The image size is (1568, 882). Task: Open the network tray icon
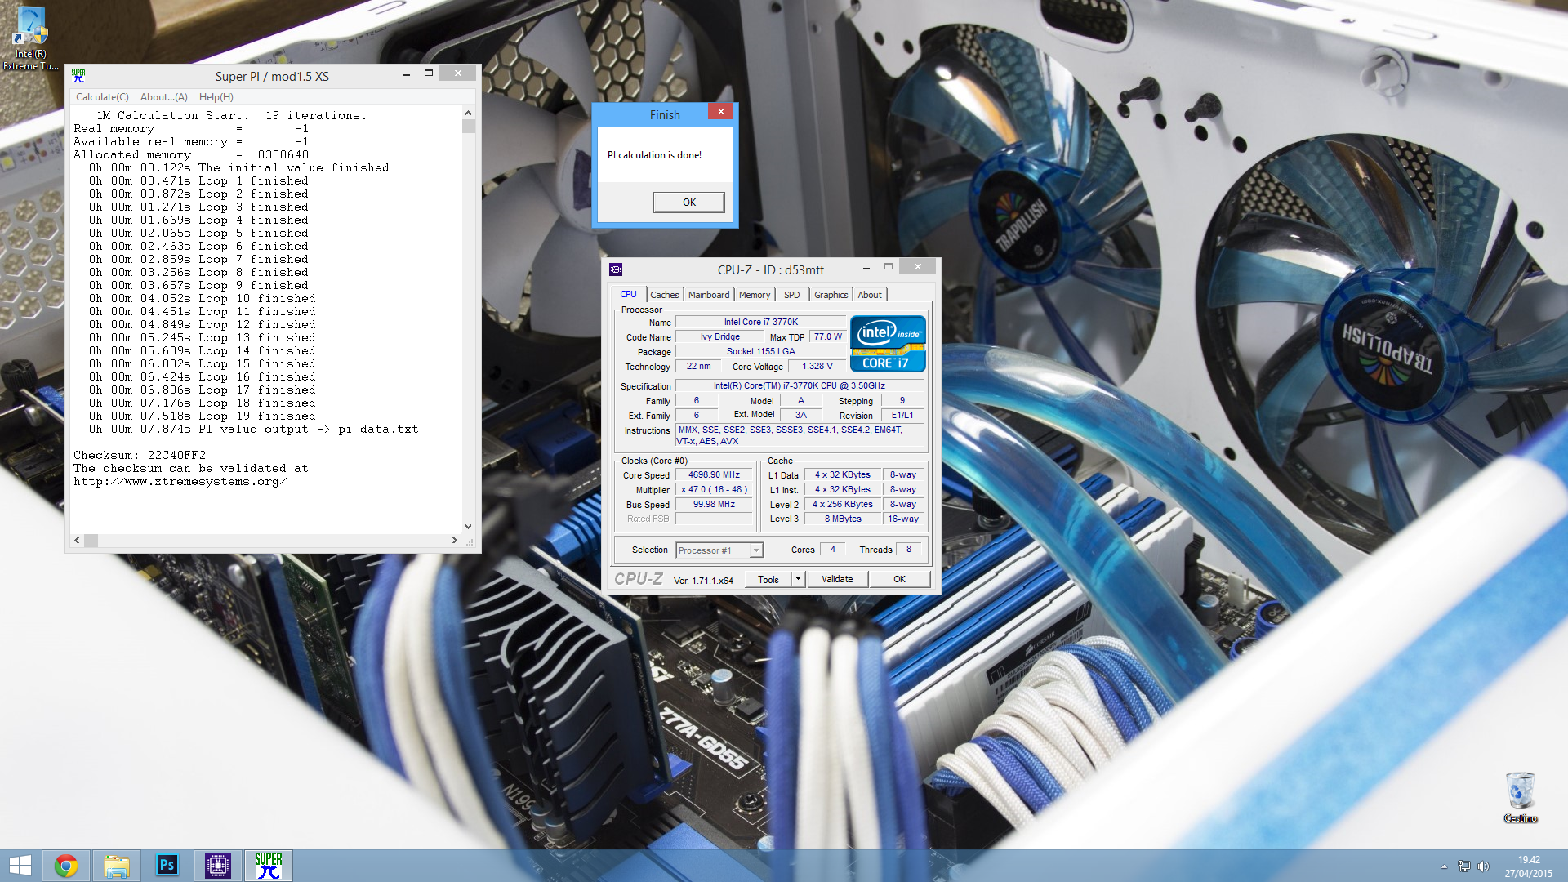[x=1463, y=866]
